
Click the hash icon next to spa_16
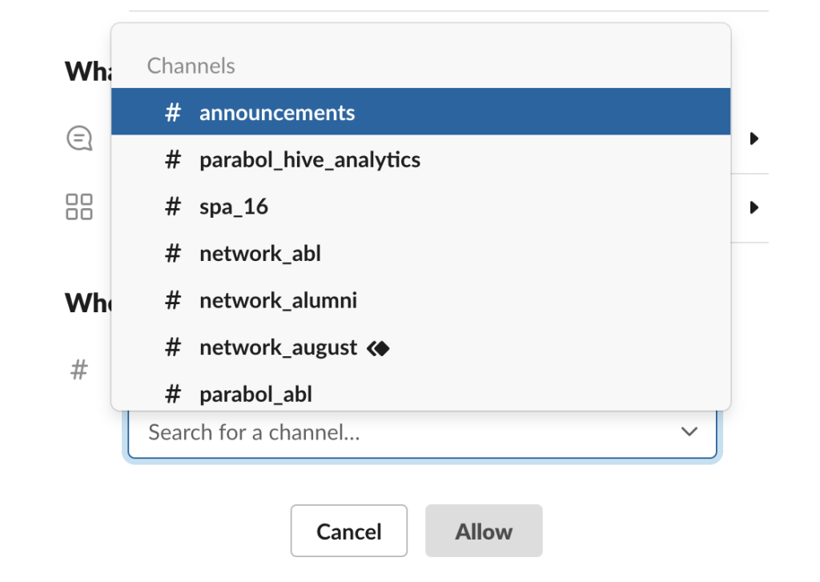(173, 207)
